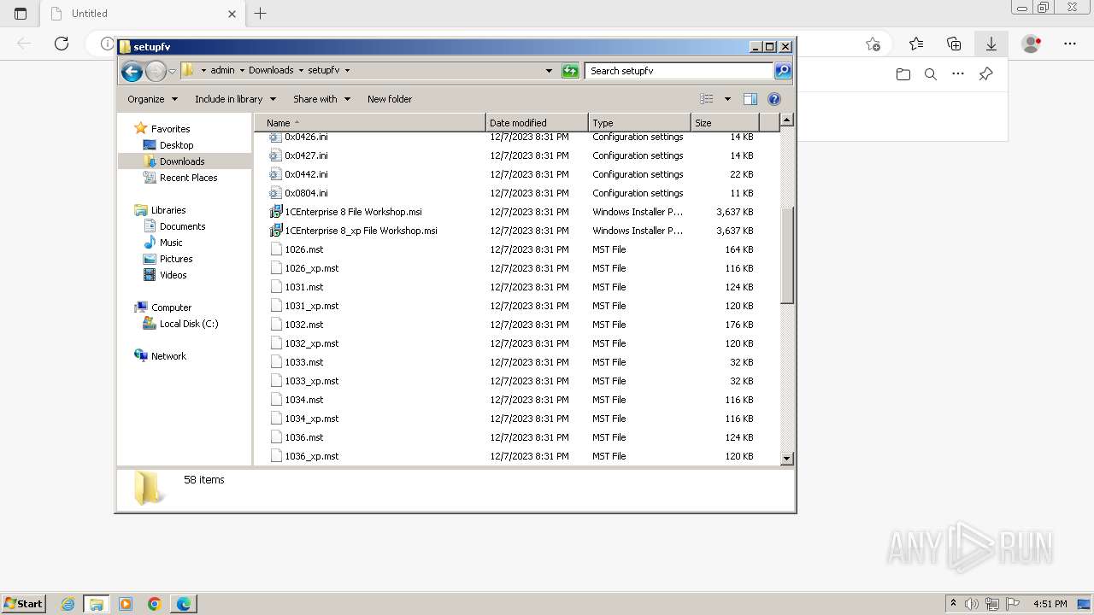This screenshot has width=1094, height=615.
Task: Select the 1034_xp.mst file
Action: [x=311, y=419]
